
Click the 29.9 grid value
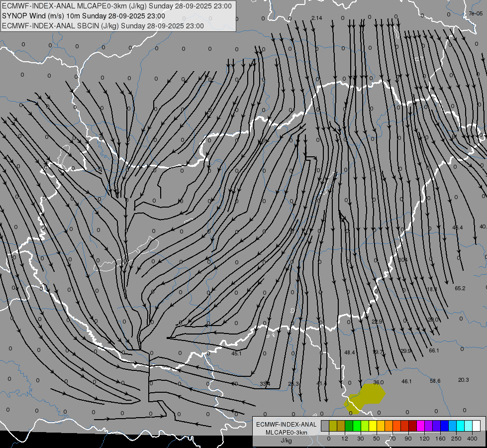tap(405, 351)
